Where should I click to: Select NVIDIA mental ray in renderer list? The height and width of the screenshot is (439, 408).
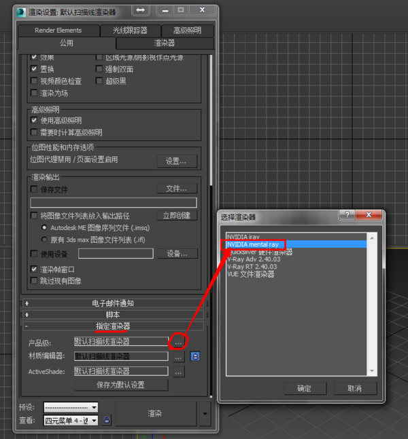tap(296, 244)
